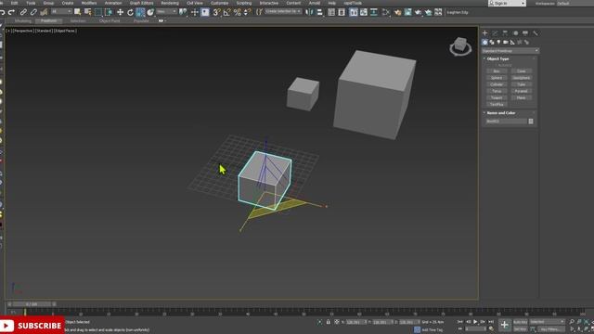594x334 pixels.
Task: Open Render Setup dialog
Action: [398, 12]
